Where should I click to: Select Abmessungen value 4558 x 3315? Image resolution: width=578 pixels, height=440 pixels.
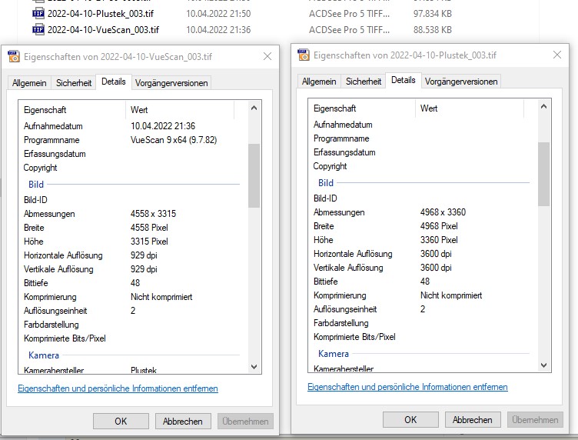click(154, 214)
